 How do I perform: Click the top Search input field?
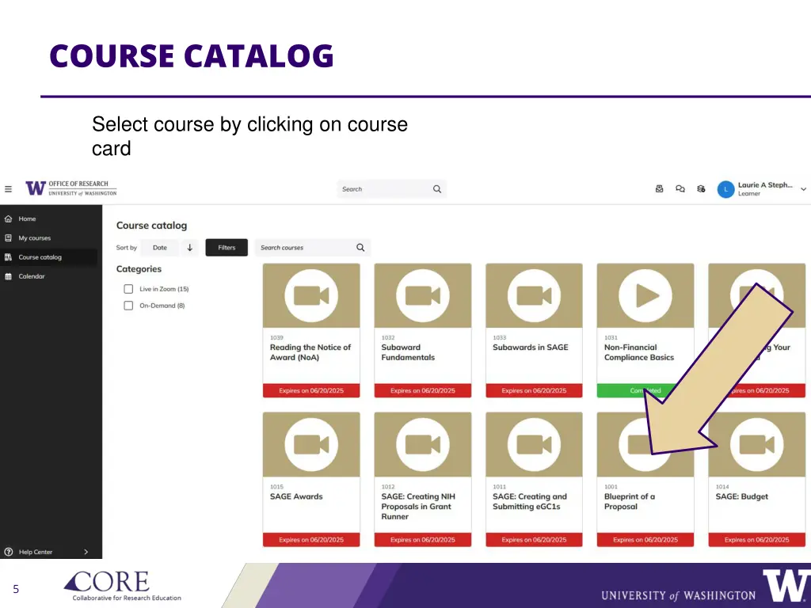point(391,189)
